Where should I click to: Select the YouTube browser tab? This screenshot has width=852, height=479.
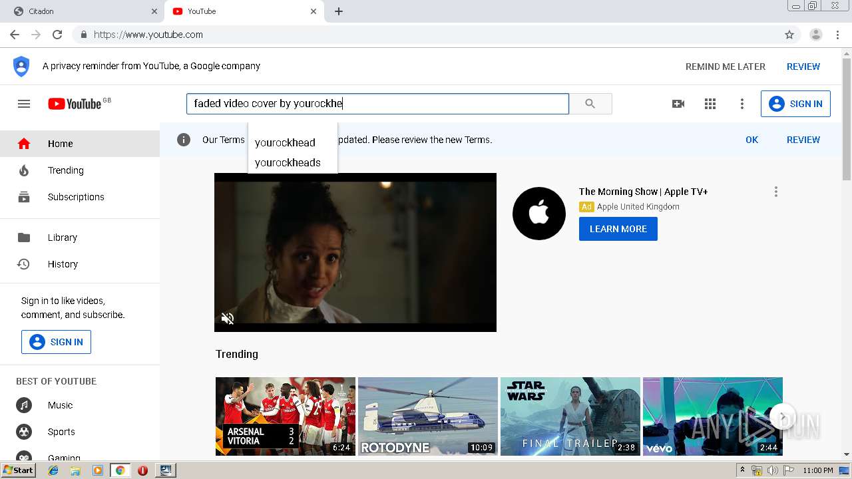tap(244, 11)
